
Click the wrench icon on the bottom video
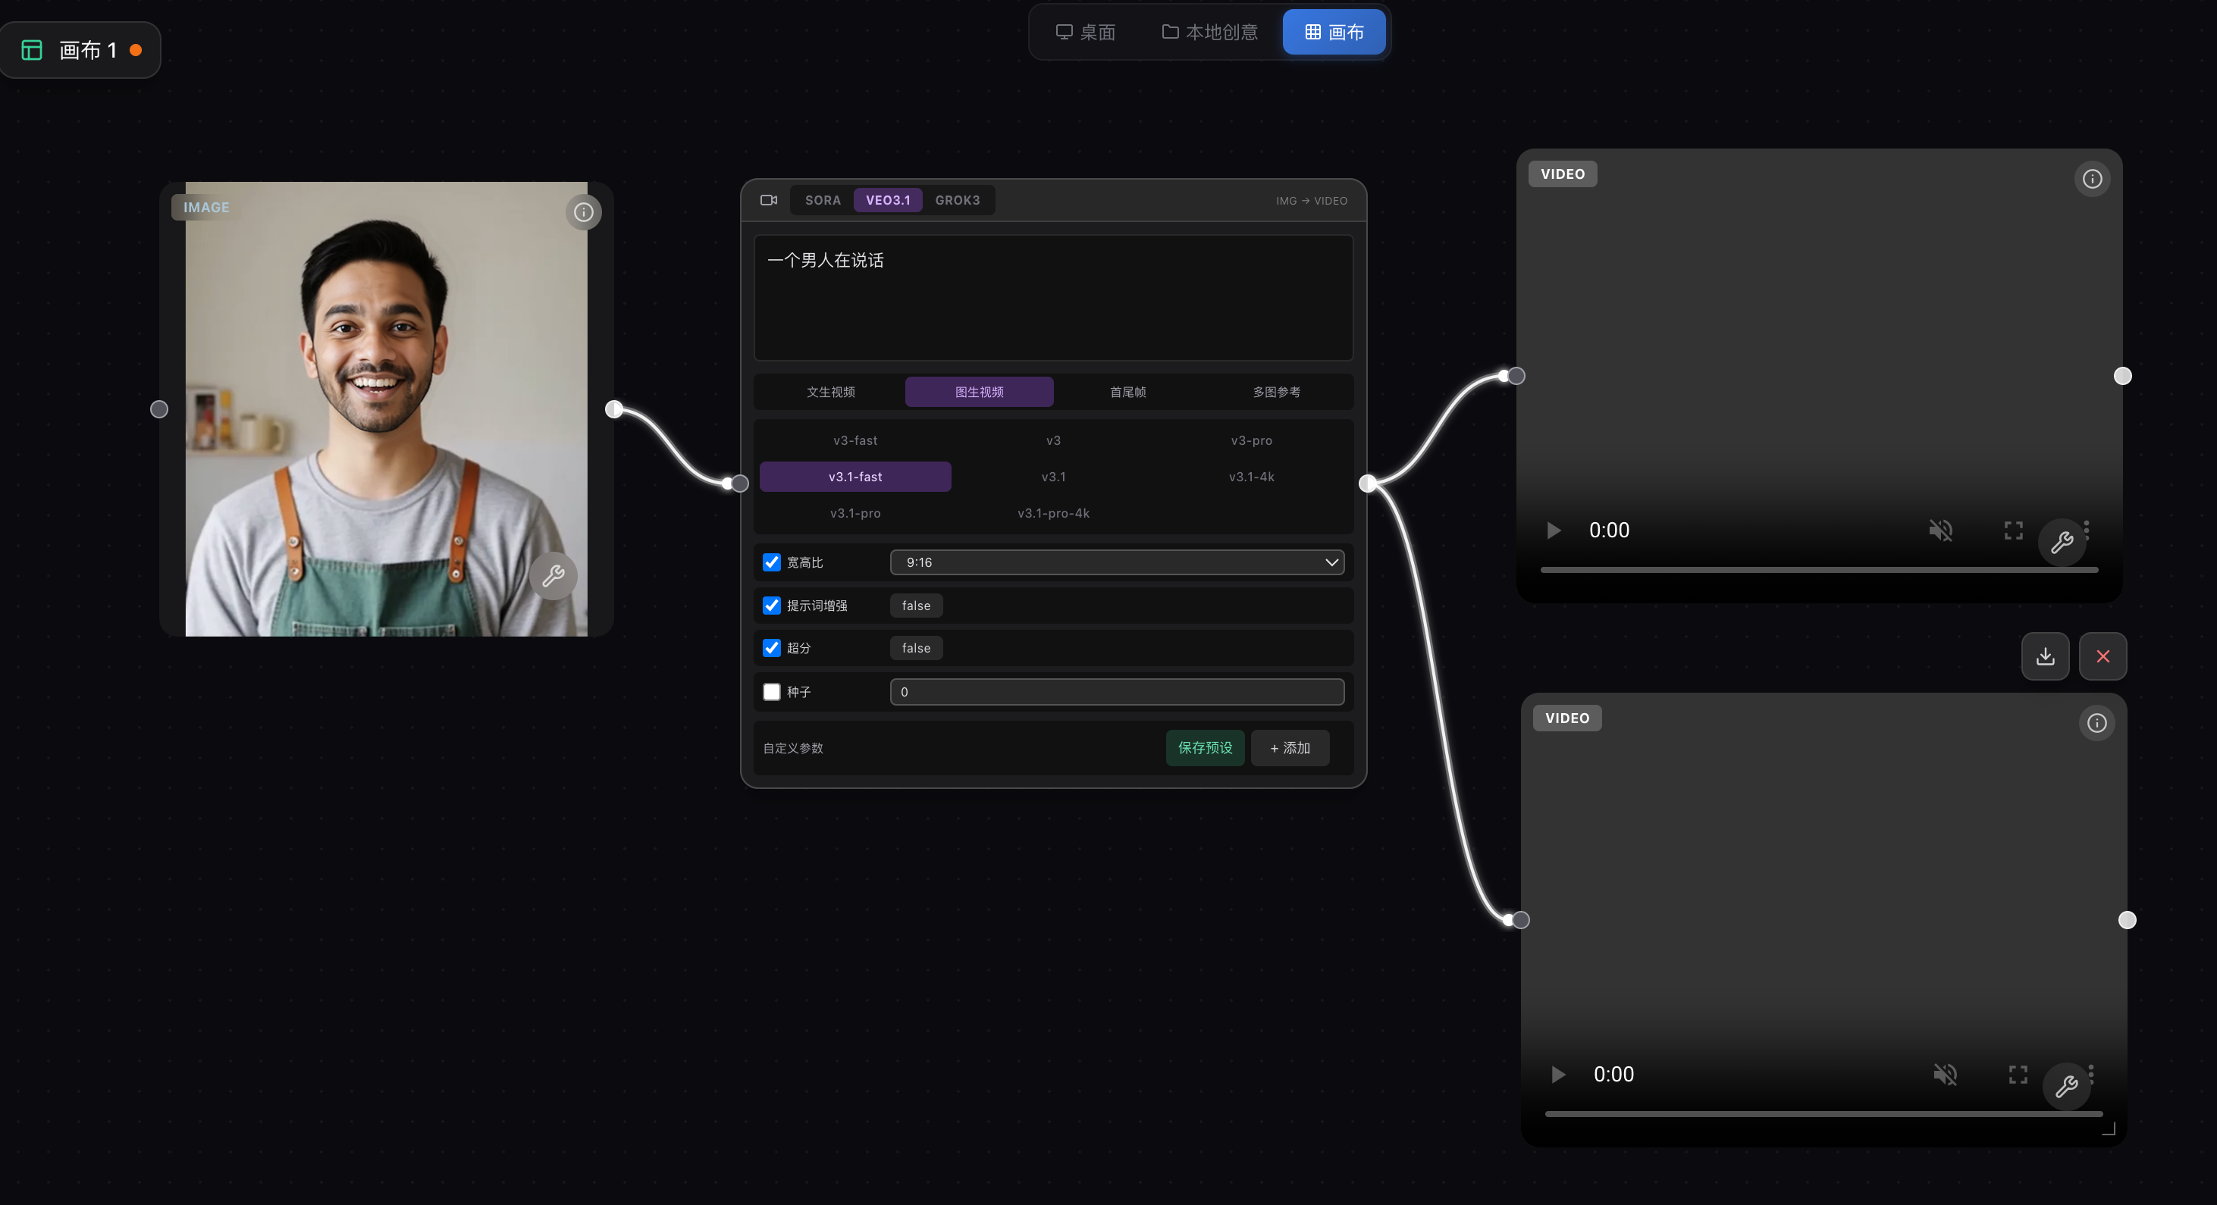2065,1088
